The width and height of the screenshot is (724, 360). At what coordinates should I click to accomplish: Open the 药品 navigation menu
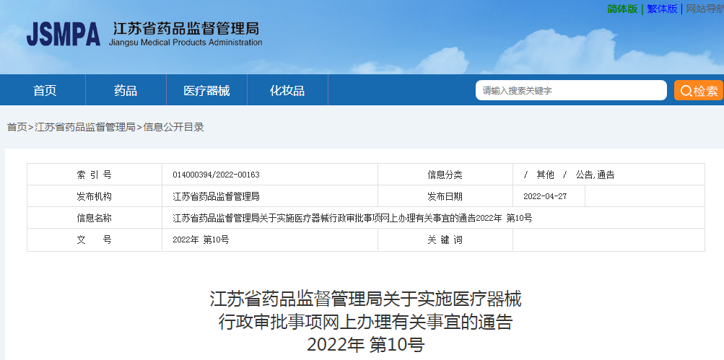(x=126, y=90)
